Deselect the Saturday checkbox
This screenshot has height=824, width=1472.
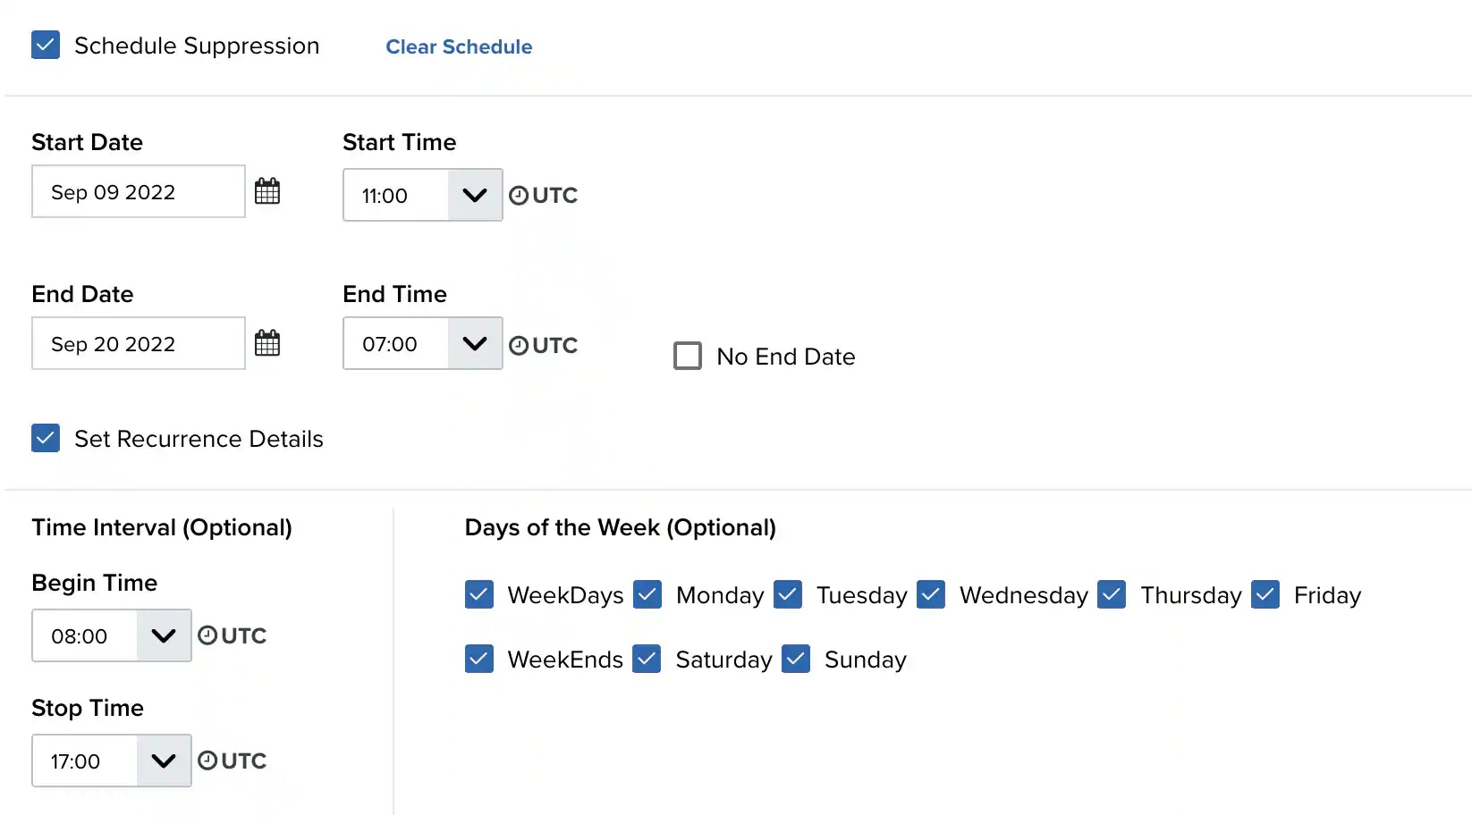tap(647, 659)
